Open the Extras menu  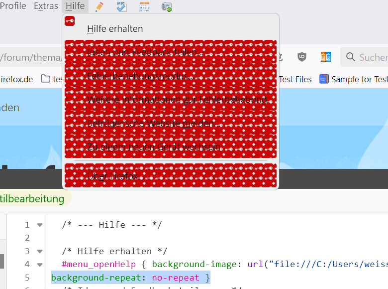click(46, 6)
